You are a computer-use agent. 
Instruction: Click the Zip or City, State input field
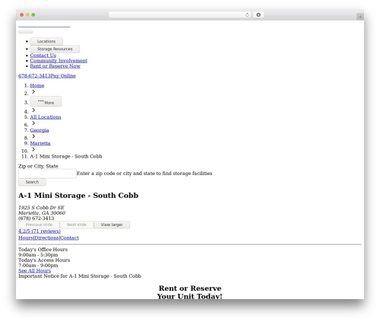[x=47, y=174]
